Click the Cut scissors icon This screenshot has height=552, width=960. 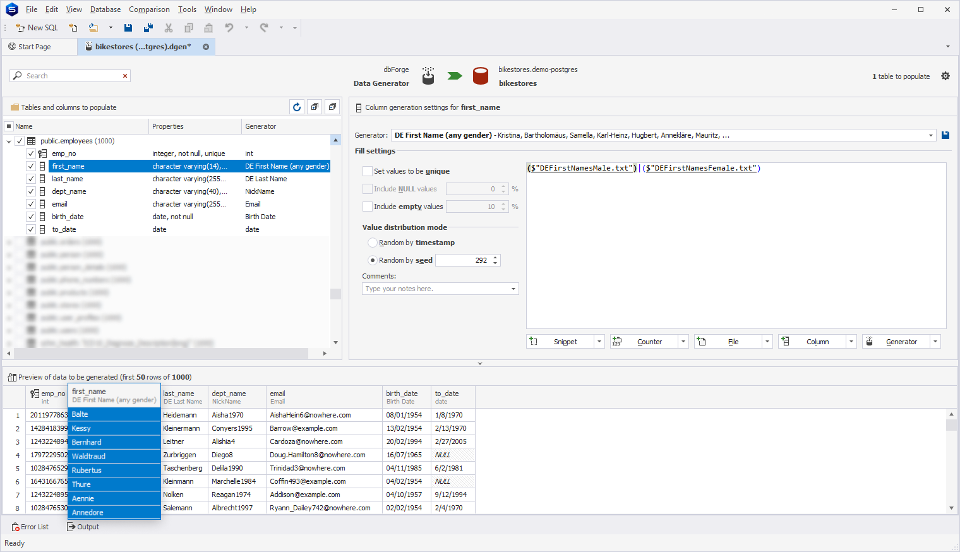[169, 28]
